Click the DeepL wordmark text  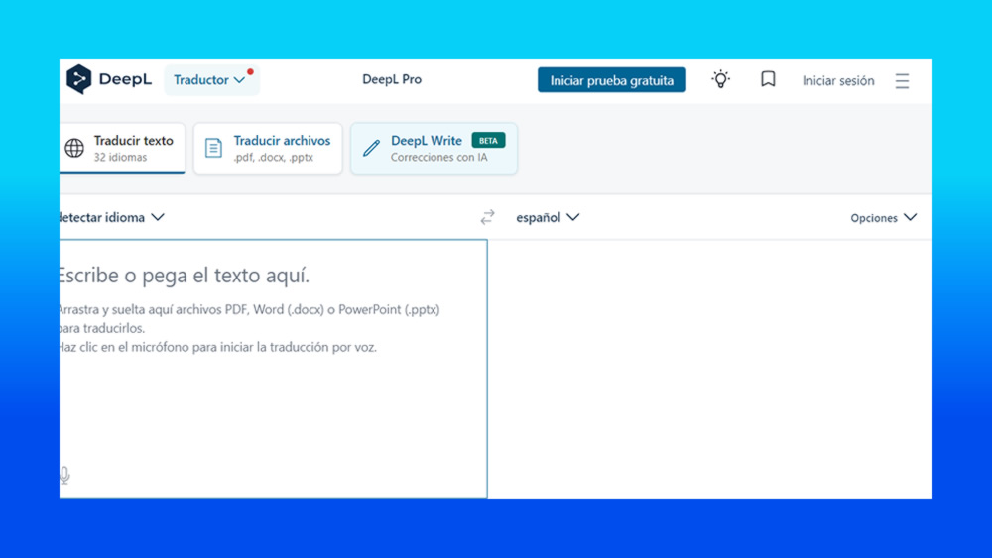click(x=125, y=79)
